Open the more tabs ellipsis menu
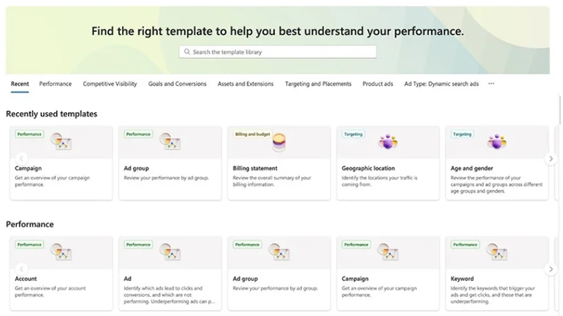Image resolution: width=563 pixels, height=316 pixels. click(x=491, y=84)
